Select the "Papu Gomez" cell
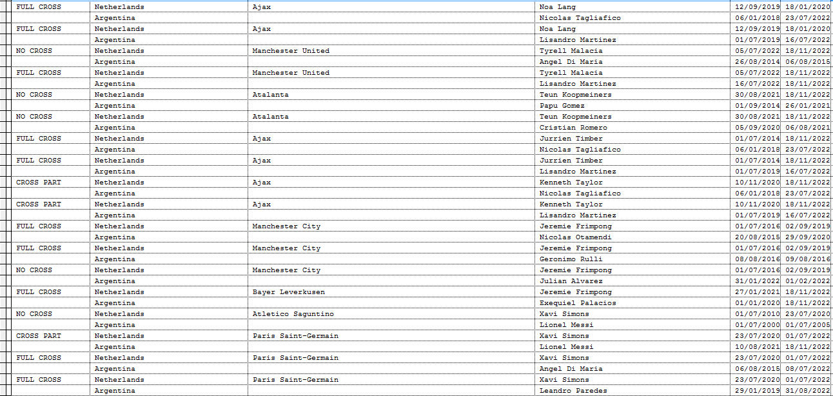 [562, 106]
